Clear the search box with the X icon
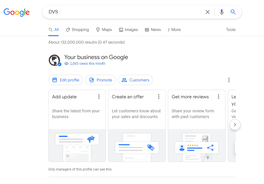This screenshot has height=184, width=264. tap(208, 12)
